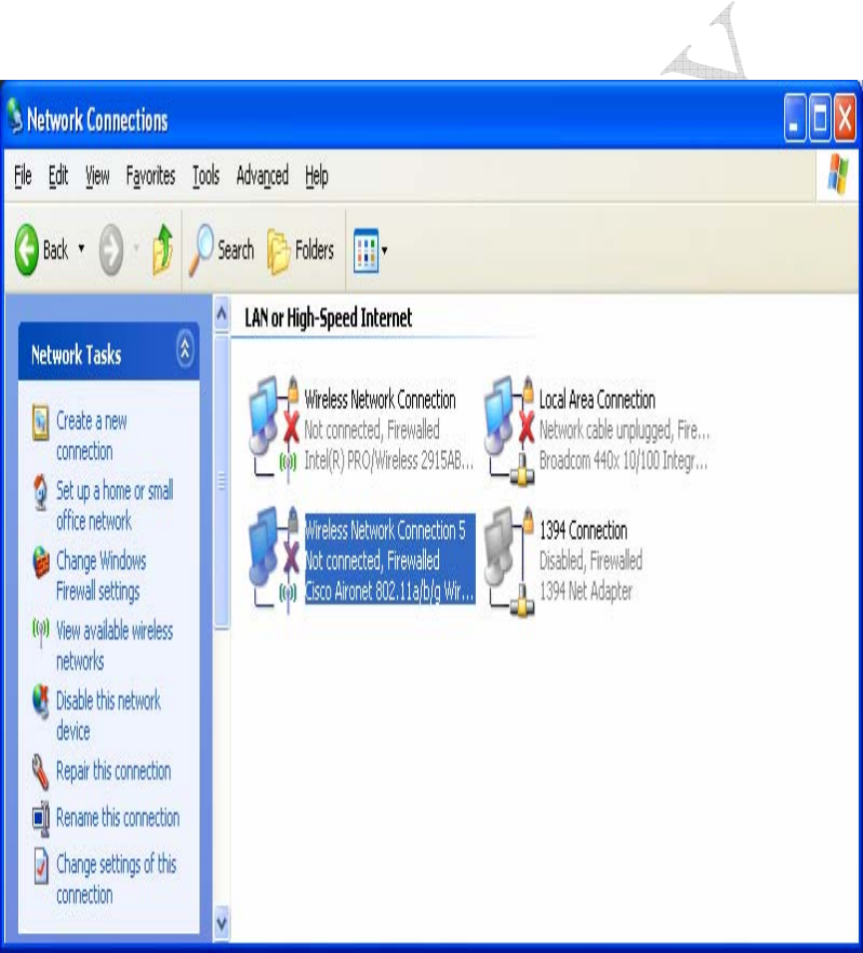863x953 pixels.
Task: Click the task pane scroll up arrow
Action: pyautogui.click(x=221, y=313)
